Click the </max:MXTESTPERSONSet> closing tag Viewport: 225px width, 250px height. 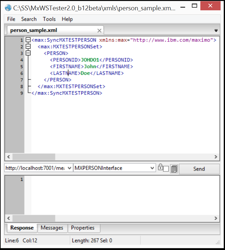pos(72,86)
